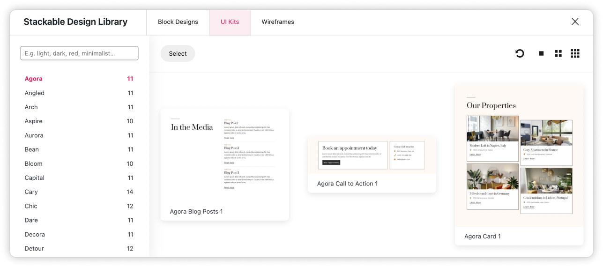Image resolution: width=603 pixels, height=267 pixels.
Task: Open the Agora Blog Posts 1 preview
Action: point(224,156)
